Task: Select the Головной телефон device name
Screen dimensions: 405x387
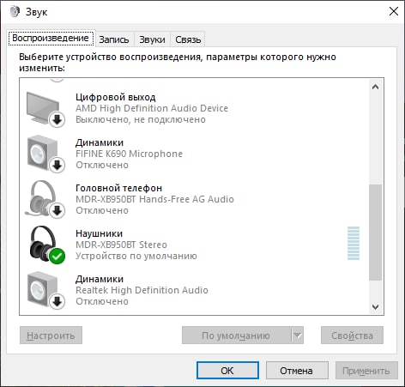Action: [x=118, y=188]
